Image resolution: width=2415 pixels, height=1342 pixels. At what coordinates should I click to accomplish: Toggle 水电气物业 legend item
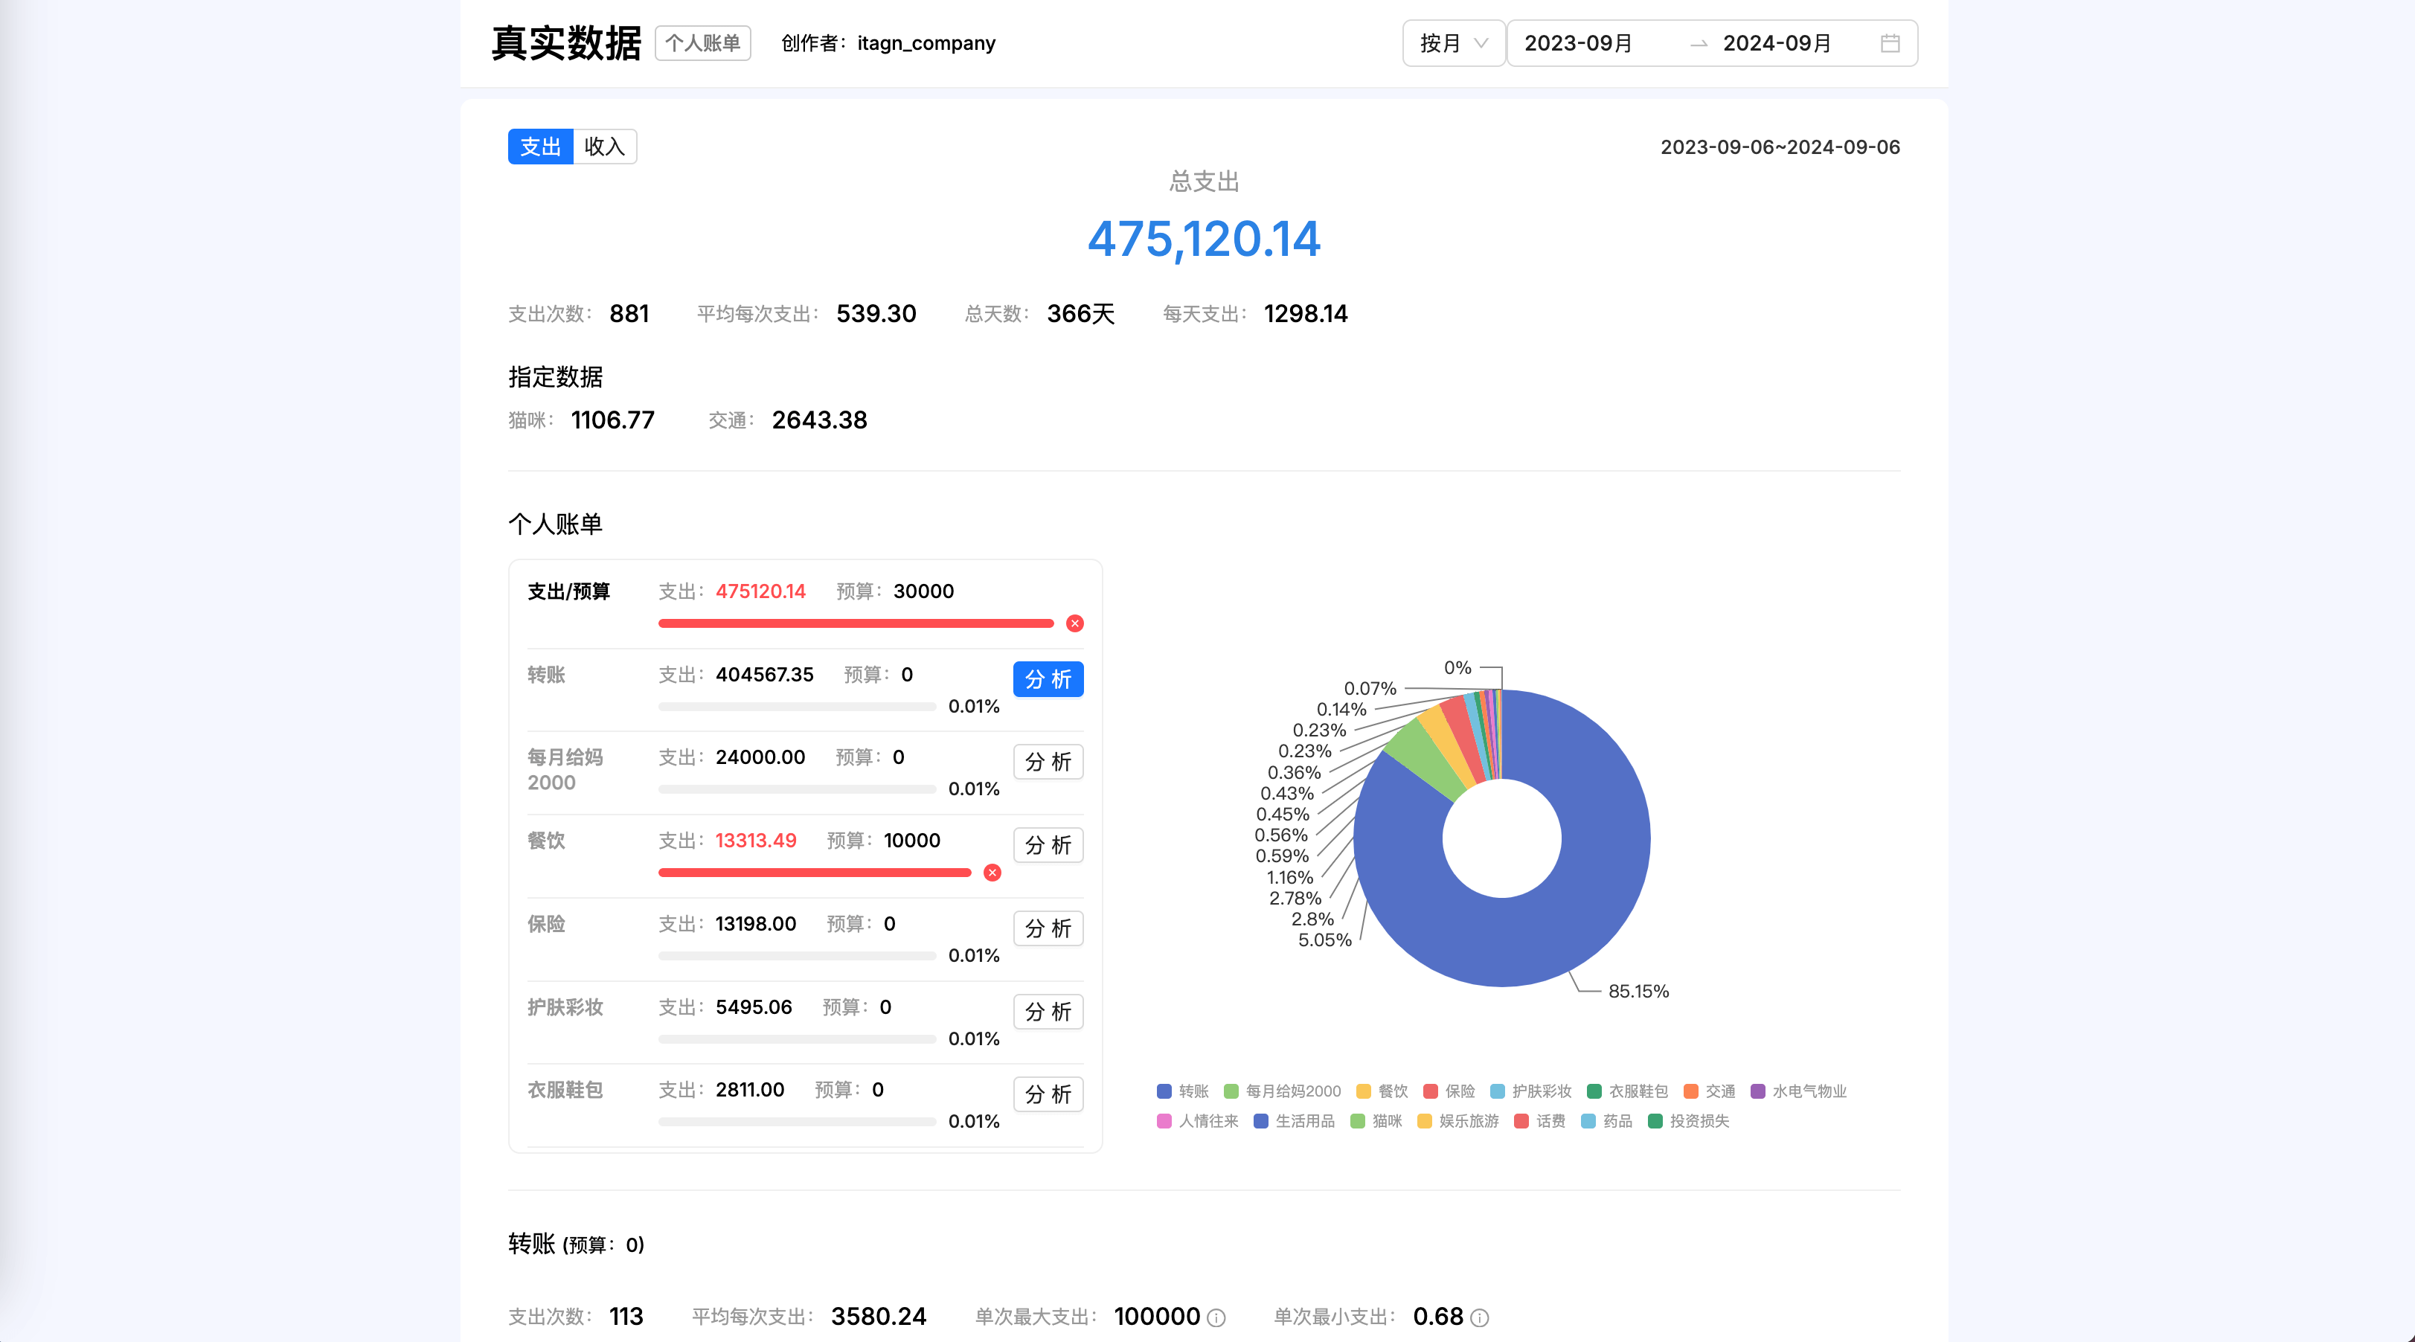tap(1799, 1091)
